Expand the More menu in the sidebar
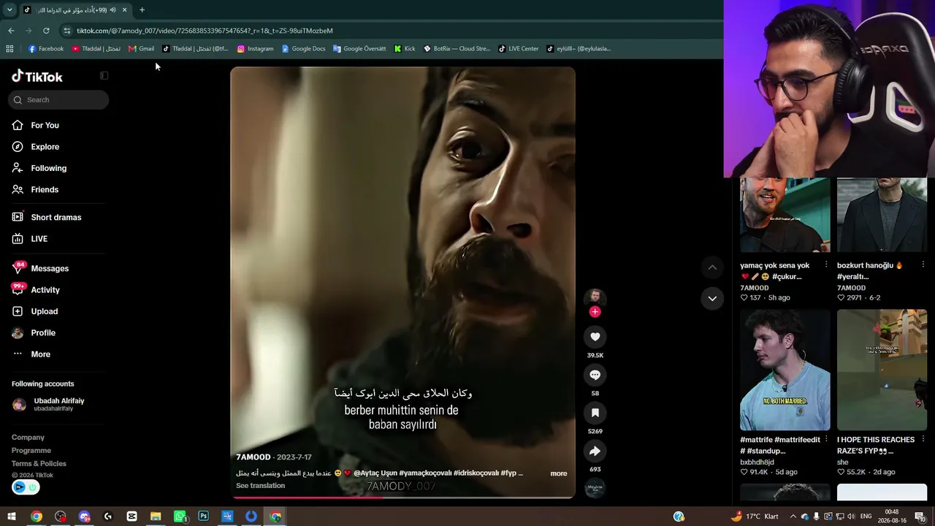This screenshot has width=935, height=526. tap(31, 354)
